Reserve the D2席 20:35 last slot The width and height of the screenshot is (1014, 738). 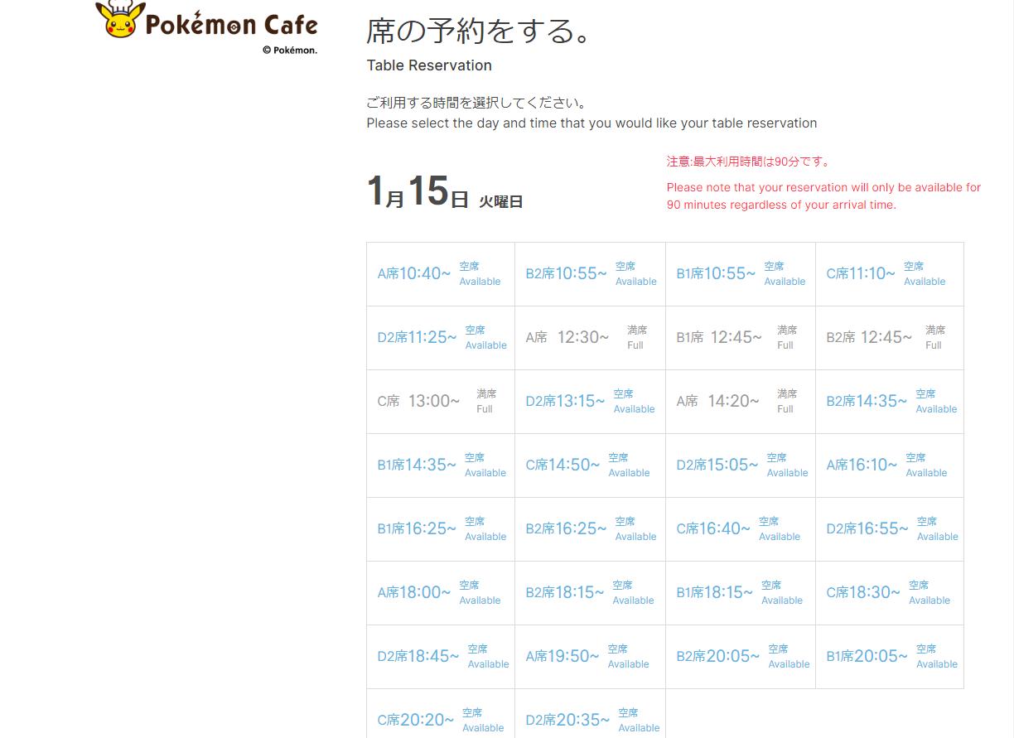pos(590,719)
